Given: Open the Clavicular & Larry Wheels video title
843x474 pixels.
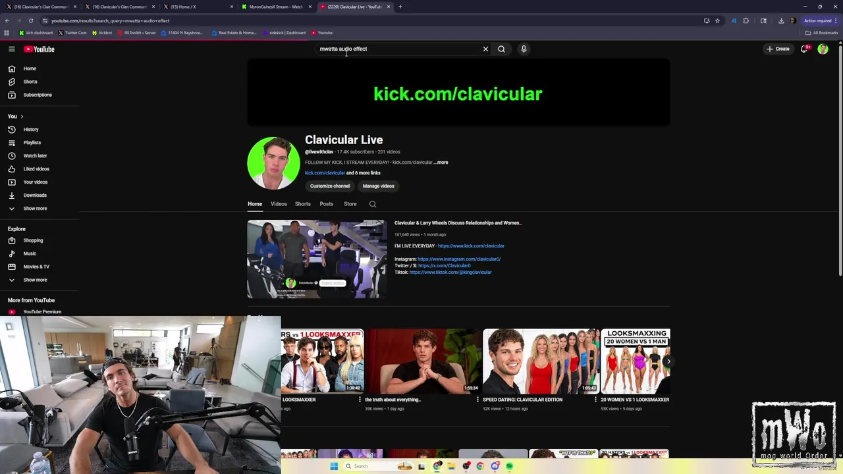Looking at the screenshot, I should click(x=458, y=223).
